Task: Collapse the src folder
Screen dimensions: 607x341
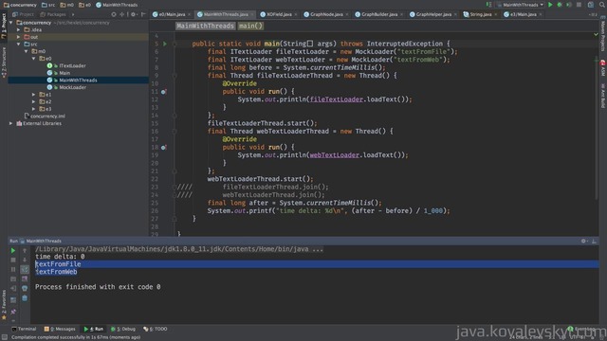Action: tap(18, 45)
